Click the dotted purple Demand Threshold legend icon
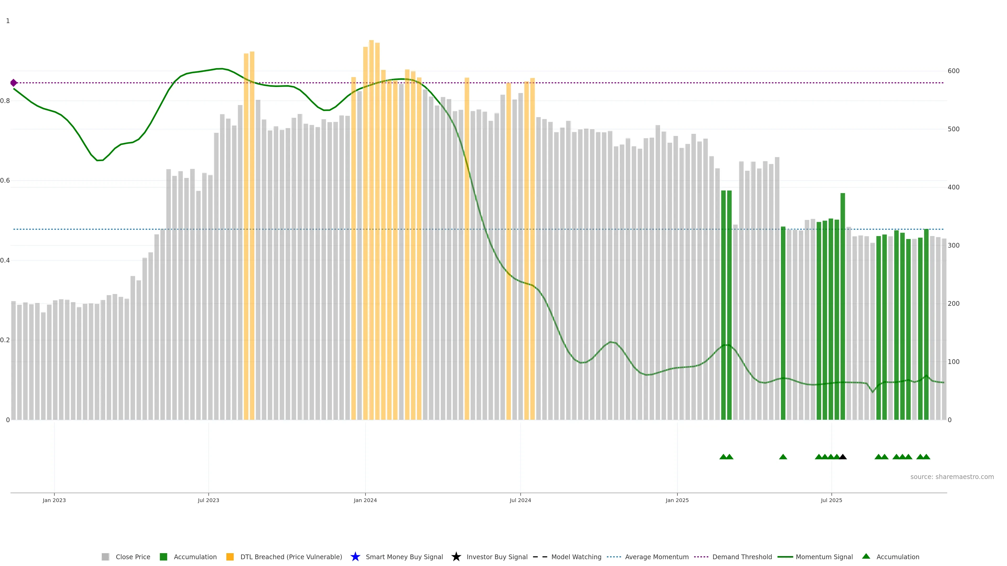The width and height of the screenshot is (1007, 566). coord(701,557)
